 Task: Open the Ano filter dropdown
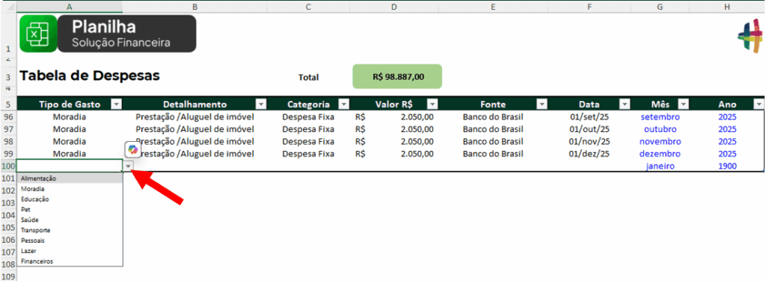pos(759,105)
